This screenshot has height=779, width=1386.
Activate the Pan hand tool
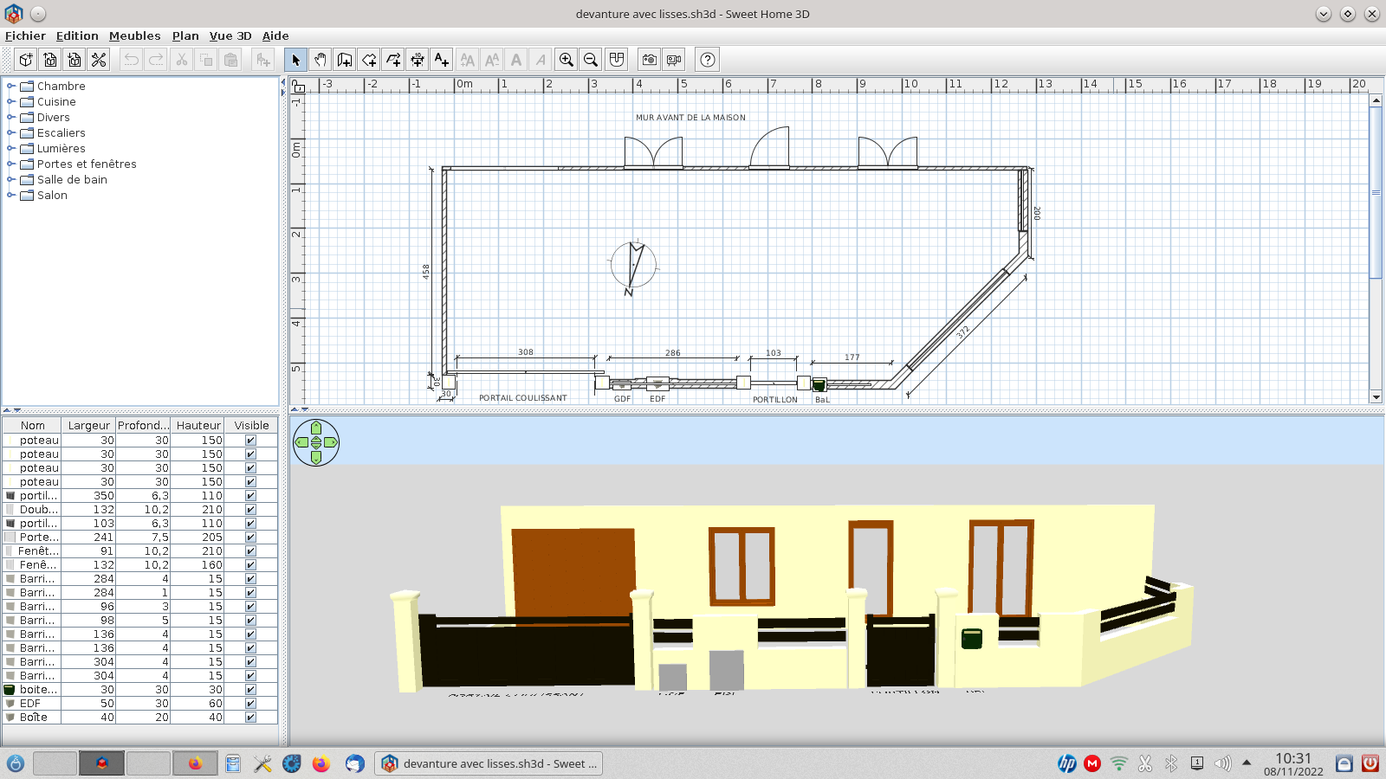coord(321,60)
